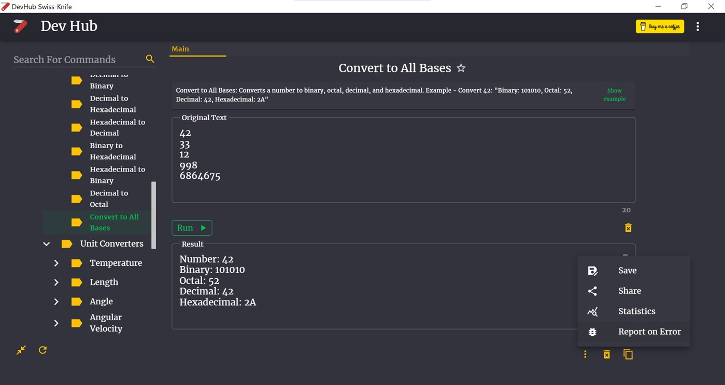This screenshot has height=385, width=725.
Task: Select Report on Error menu item
Action: [649, 332]
